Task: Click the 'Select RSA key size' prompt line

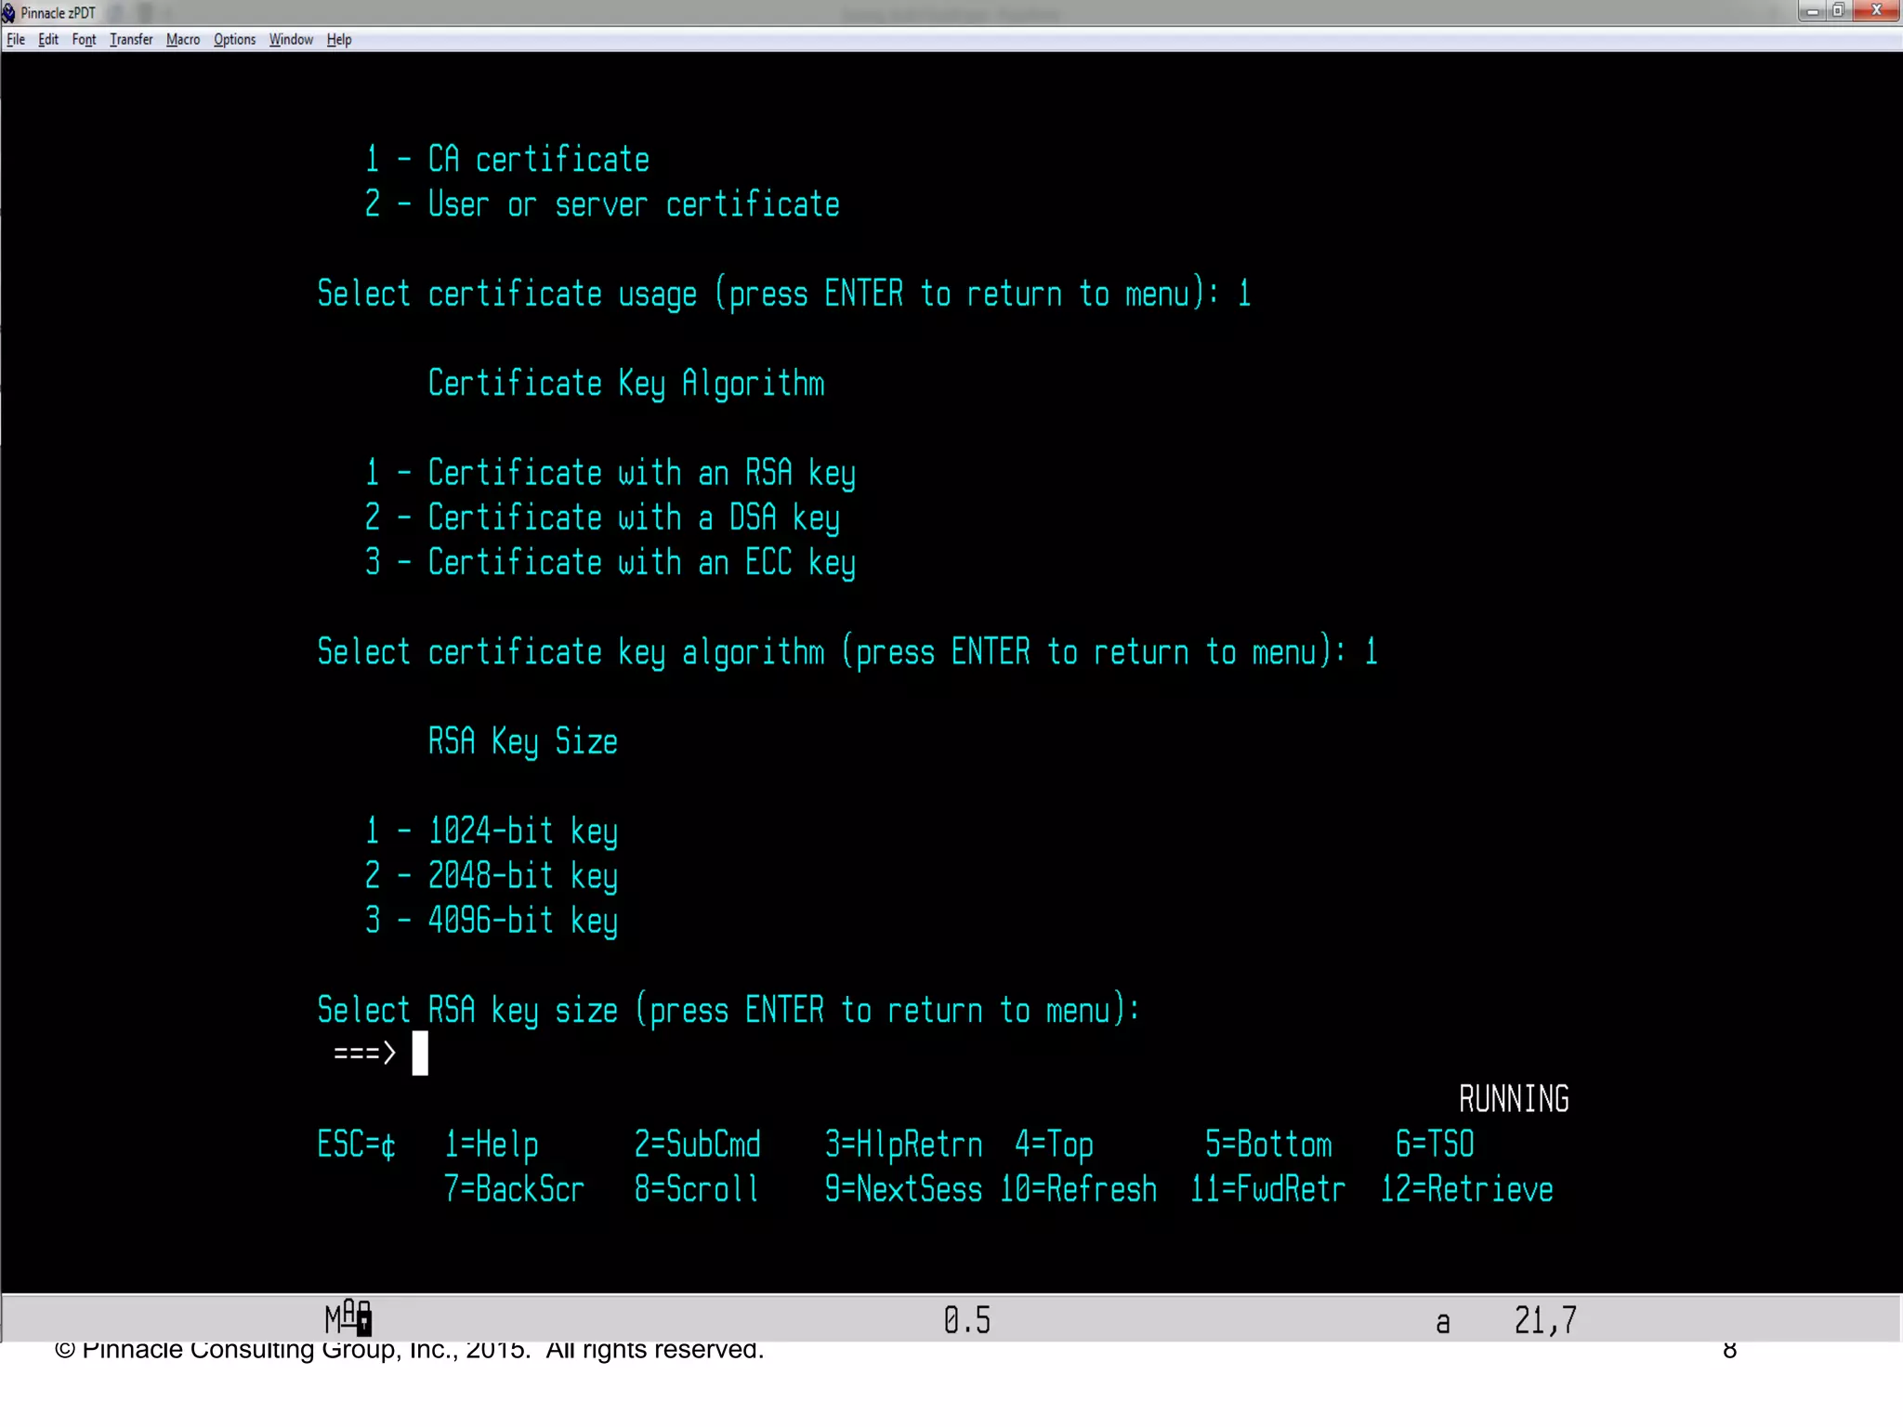Action: 728,1010
